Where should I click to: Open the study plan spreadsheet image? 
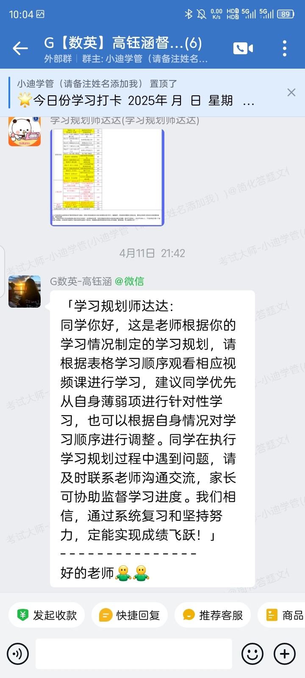[107, 177]
